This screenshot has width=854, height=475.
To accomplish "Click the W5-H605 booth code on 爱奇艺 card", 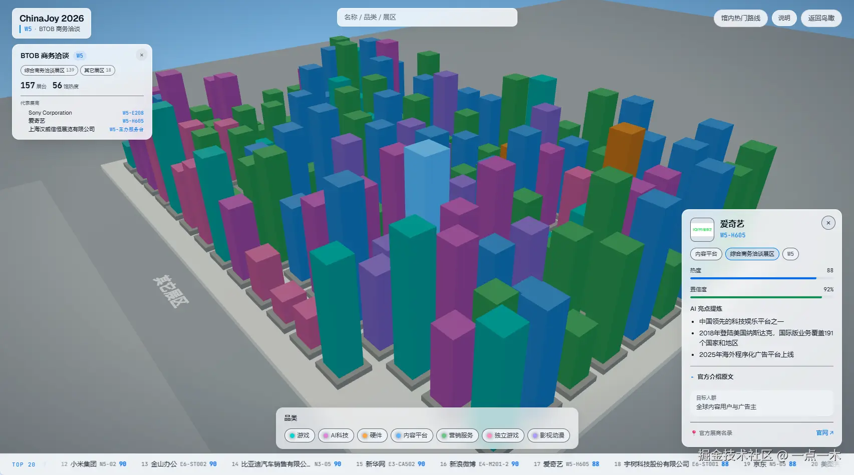I will tap(733, 235).
